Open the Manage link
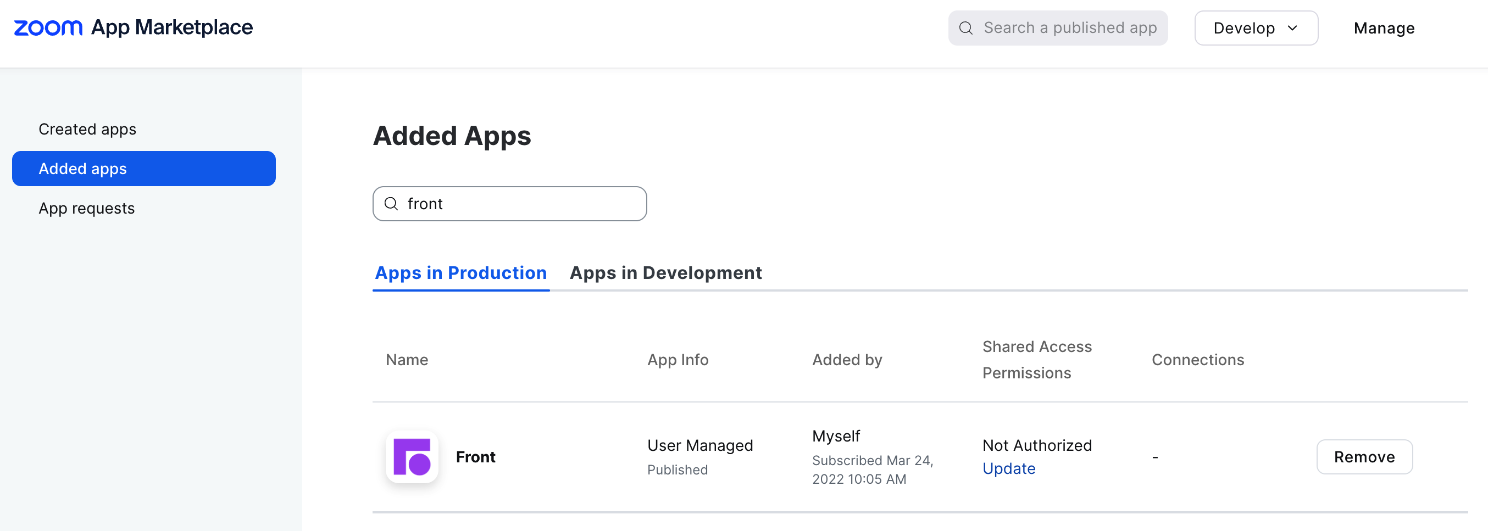Viewport: 1488px width, 531px height. tap(1384, 27)
